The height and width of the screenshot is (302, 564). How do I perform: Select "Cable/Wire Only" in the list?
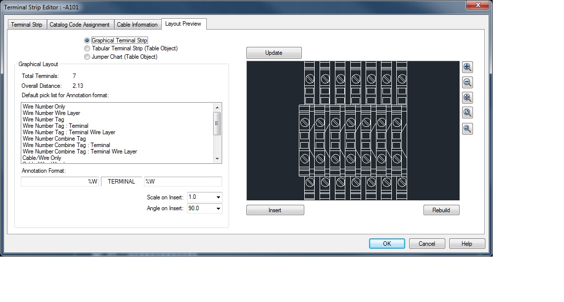click(x=42, y=158)
